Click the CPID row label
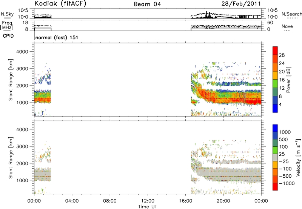Viewport: 302px width, 209px height. [8, 36]
